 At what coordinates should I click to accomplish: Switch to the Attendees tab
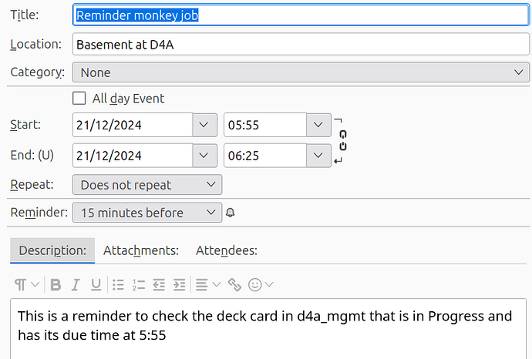(227, 250)
